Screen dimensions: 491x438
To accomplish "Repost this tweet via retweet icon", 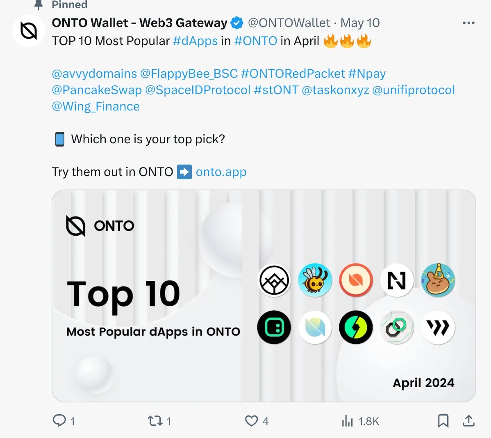I will pyautogui.click(x=155, y=420).
